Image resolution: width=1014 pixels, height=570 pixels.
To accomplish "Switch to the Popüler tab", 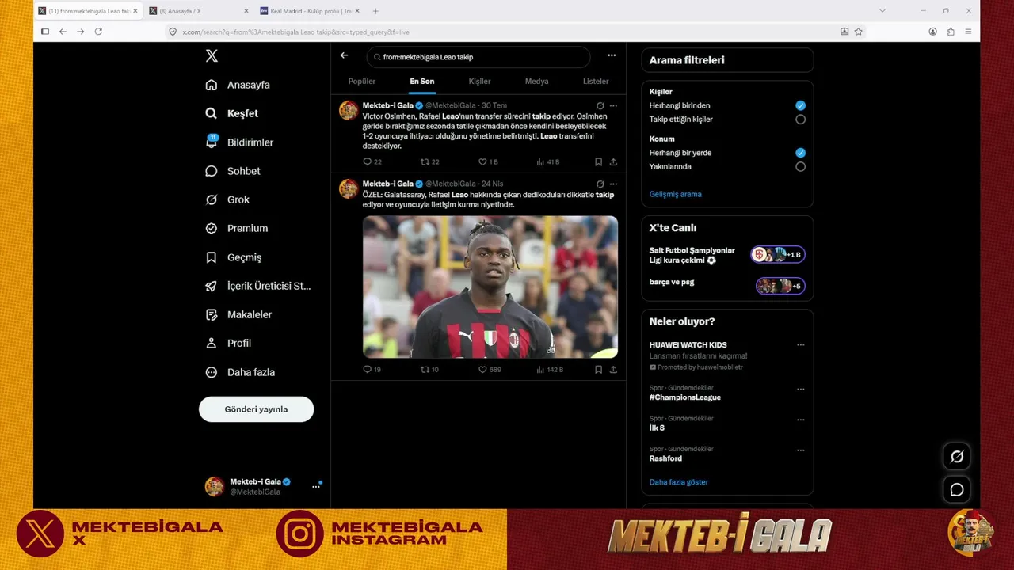I will pyautogui.click(x=362, y=82).
